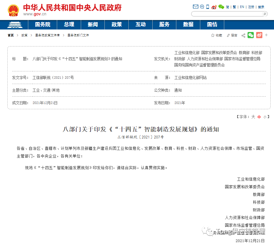The height and width of the screenshot is (244, 274).
Task: Switch language to 繁 traditional Chinese
Action: (x=234, y=7)
